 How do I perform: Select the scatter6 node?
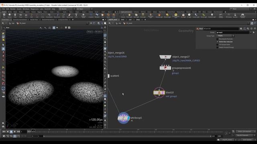(108, 76)
